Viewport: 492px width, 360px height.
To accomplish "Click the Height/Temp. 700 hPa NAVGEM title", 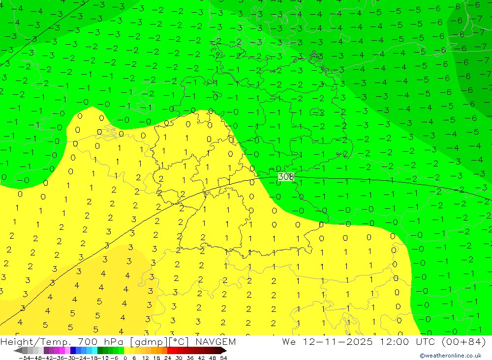I will click(118, 341).
